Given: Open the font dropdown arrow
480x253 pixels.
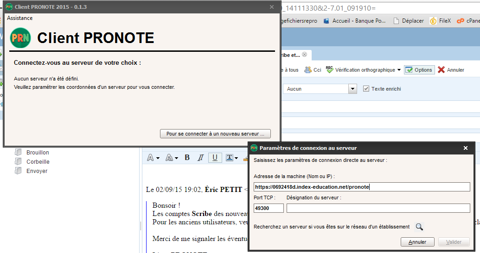Looking at the screenshot, I should pyautogui.click(x=158, y=158).
